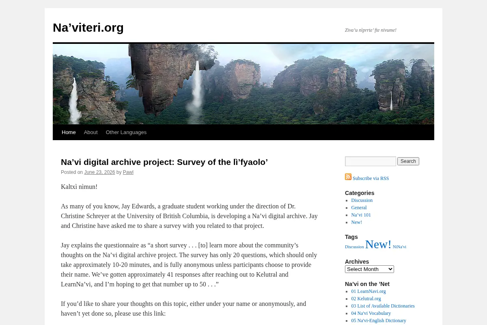
Task: Click the floating mountains header image
Action: tap(243, 84)
